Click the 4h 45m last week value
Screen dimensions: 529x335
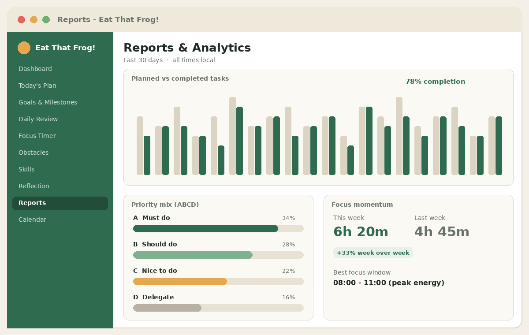[x=442, y=231]
